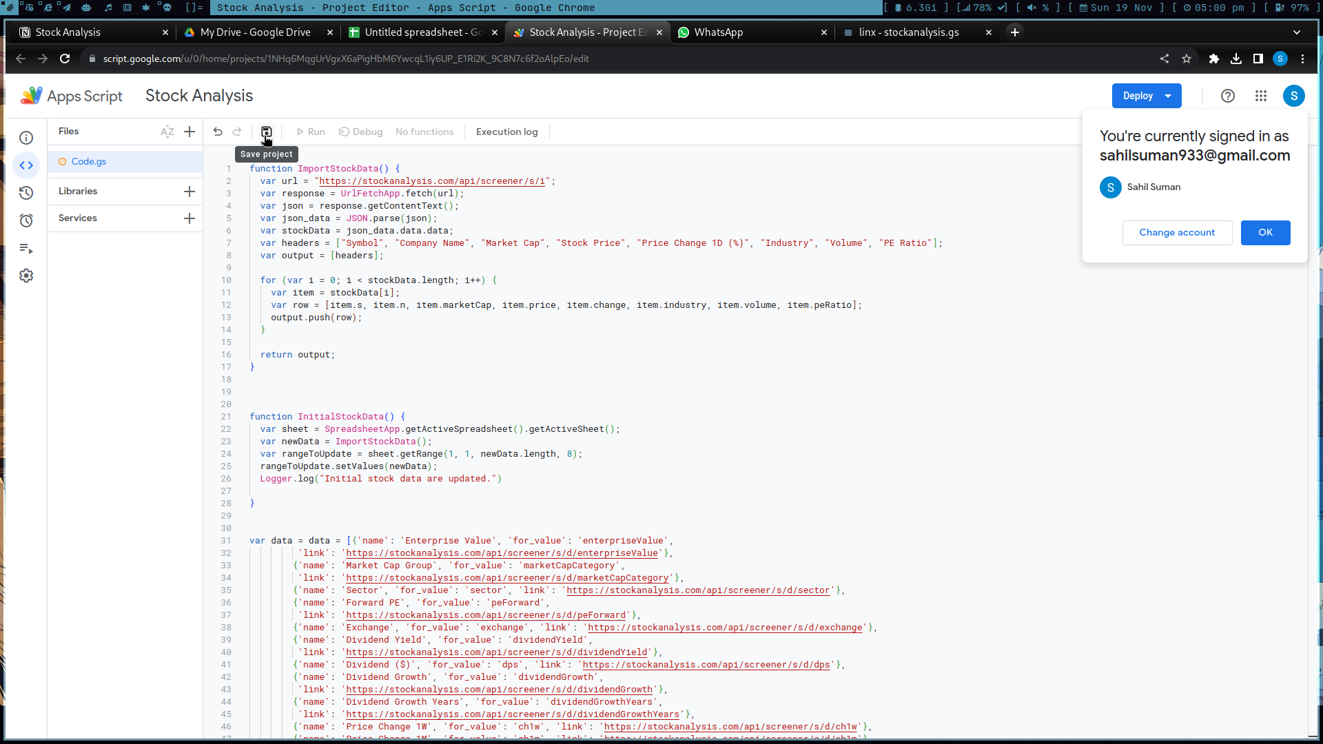1323x744 pixels.
Task: Switch to the linx - stockanalysis.gs tab
Action: 916,32
